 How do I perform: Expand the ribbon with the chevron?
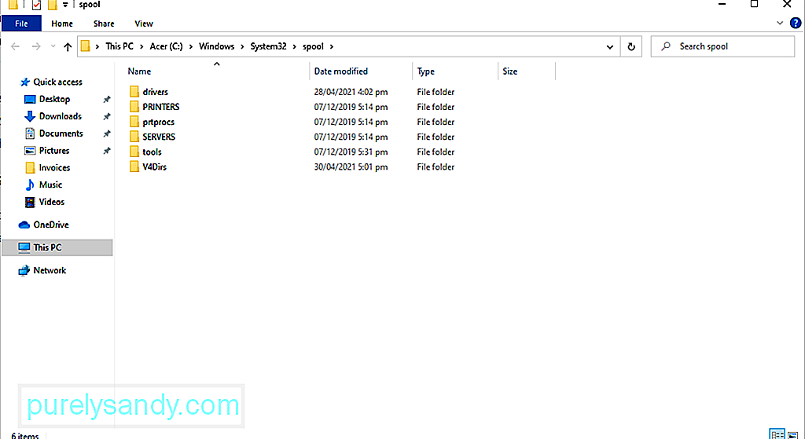pyautogui.click(x=780, y=23)
